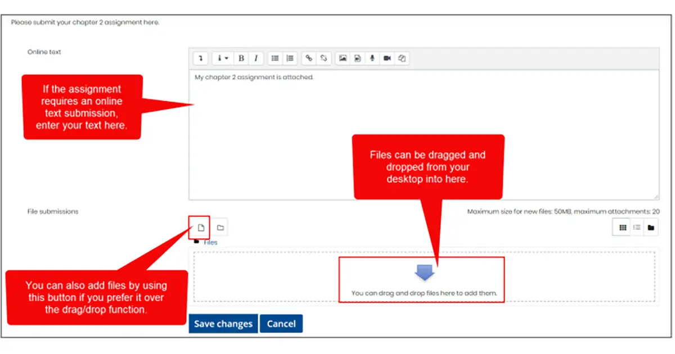Switch file display to tree view
Screen dimensions: 675x354
coord(651,227)
